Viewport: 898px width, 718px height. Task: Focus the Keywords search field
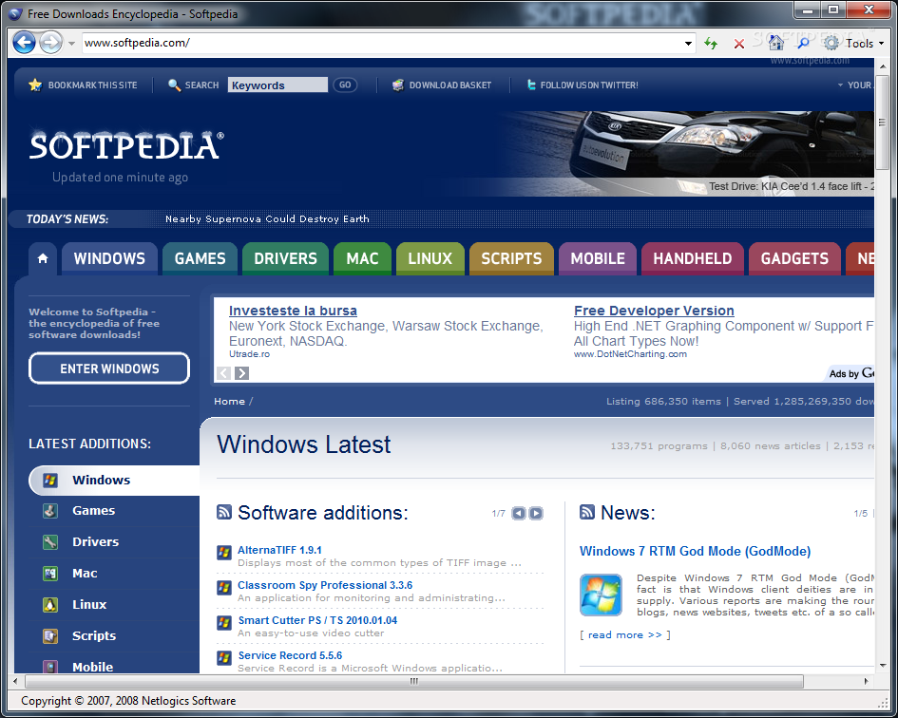(277, 85)
